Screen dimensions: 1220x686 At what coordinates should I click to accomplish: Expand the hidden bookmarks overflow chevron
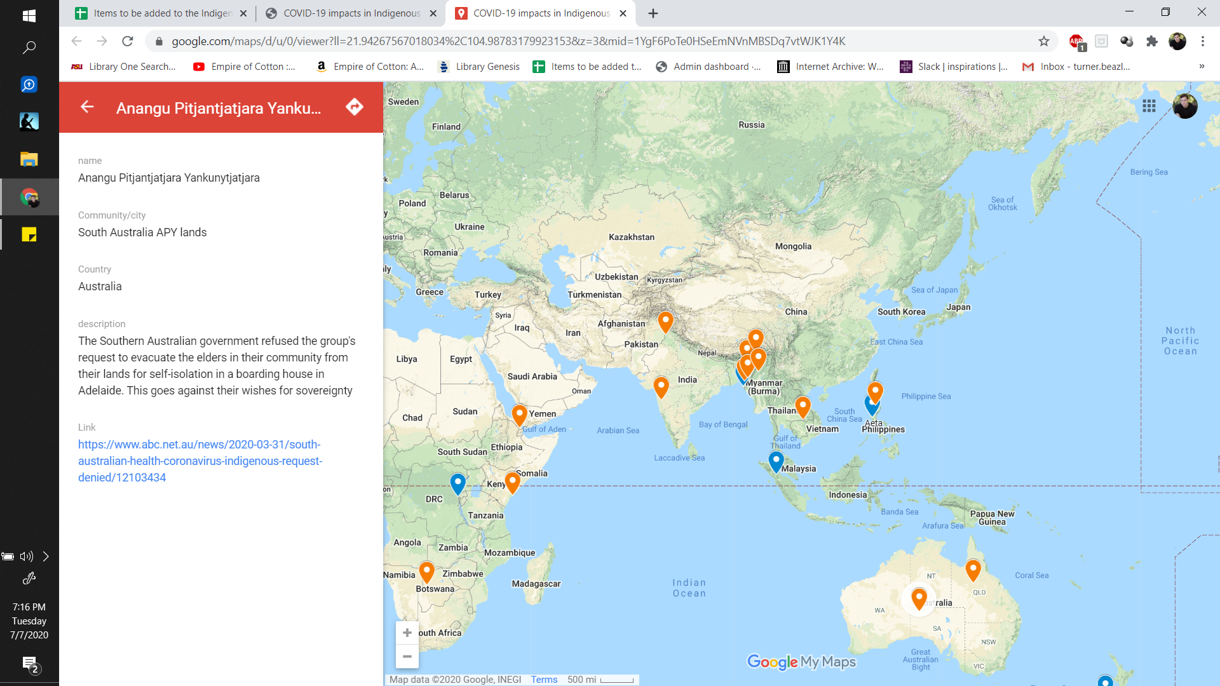1202,66
